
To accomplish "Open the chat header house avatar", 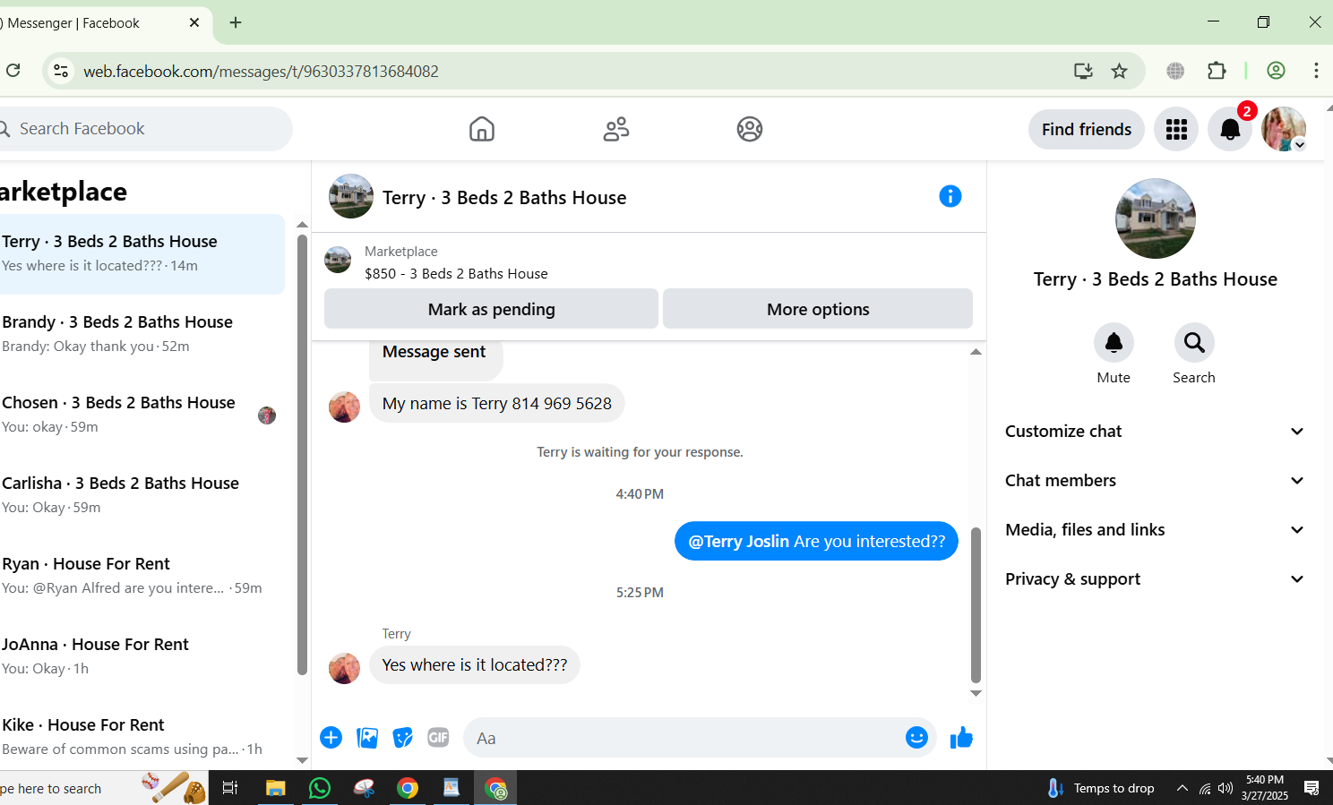I will 351,196.
